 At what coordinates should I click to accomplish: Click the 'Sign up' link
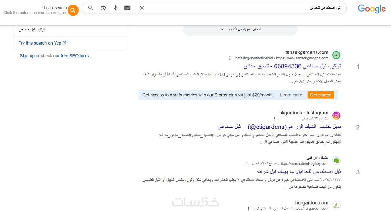[x=27, y=56]
